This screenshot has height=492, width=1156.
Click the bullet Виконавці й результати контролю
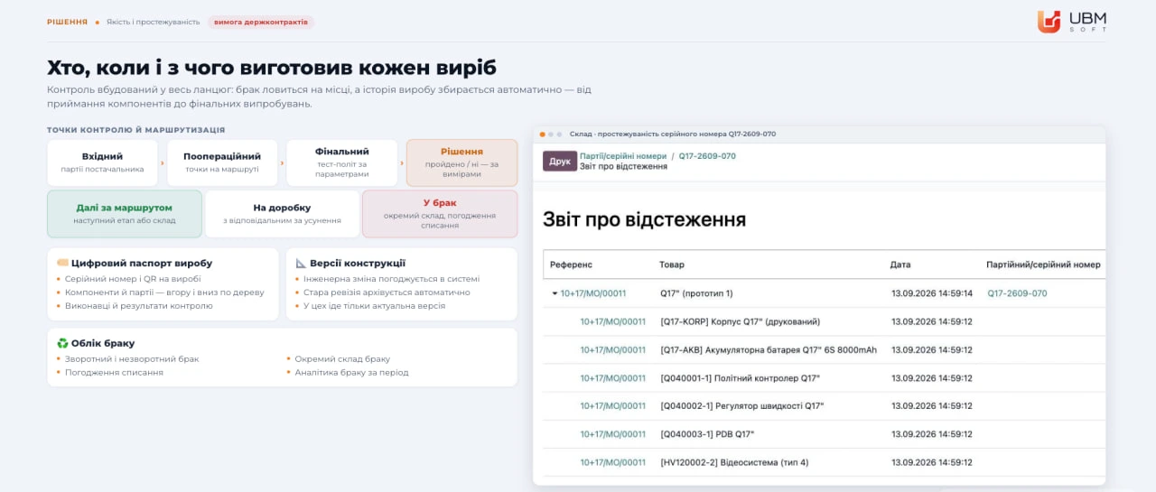[139, 306]
